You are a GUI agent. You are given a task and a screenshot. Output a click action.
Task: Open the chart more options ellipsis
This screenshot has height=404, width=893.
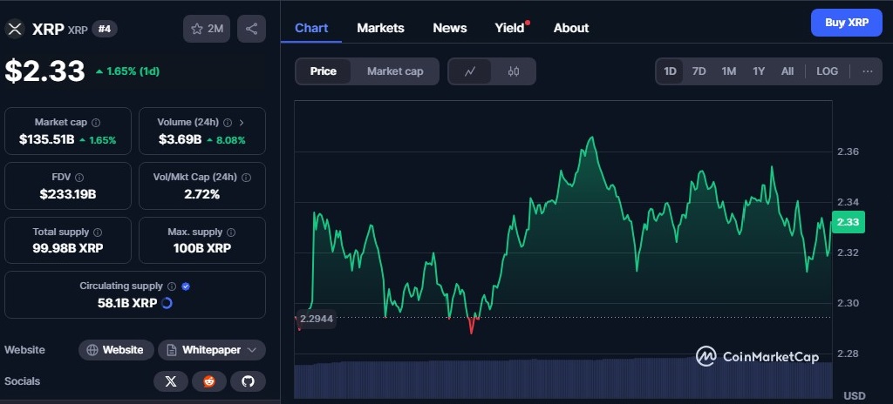point(868,71)
